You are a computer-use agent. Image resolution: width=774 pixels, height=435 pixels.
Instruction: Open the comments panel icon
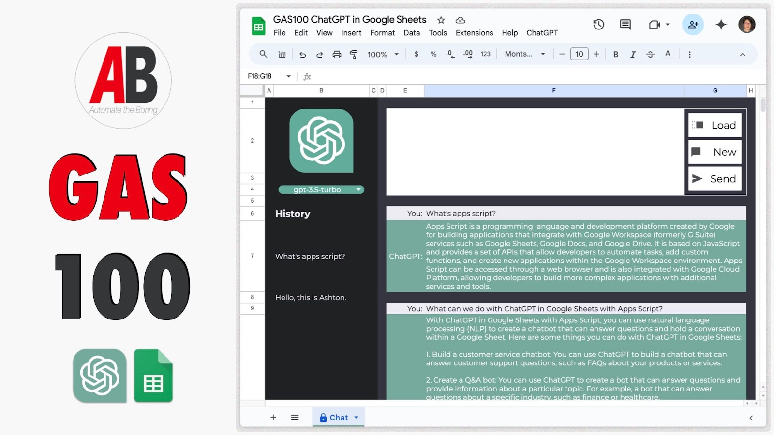pyautogui.click(x=625, y=25)
